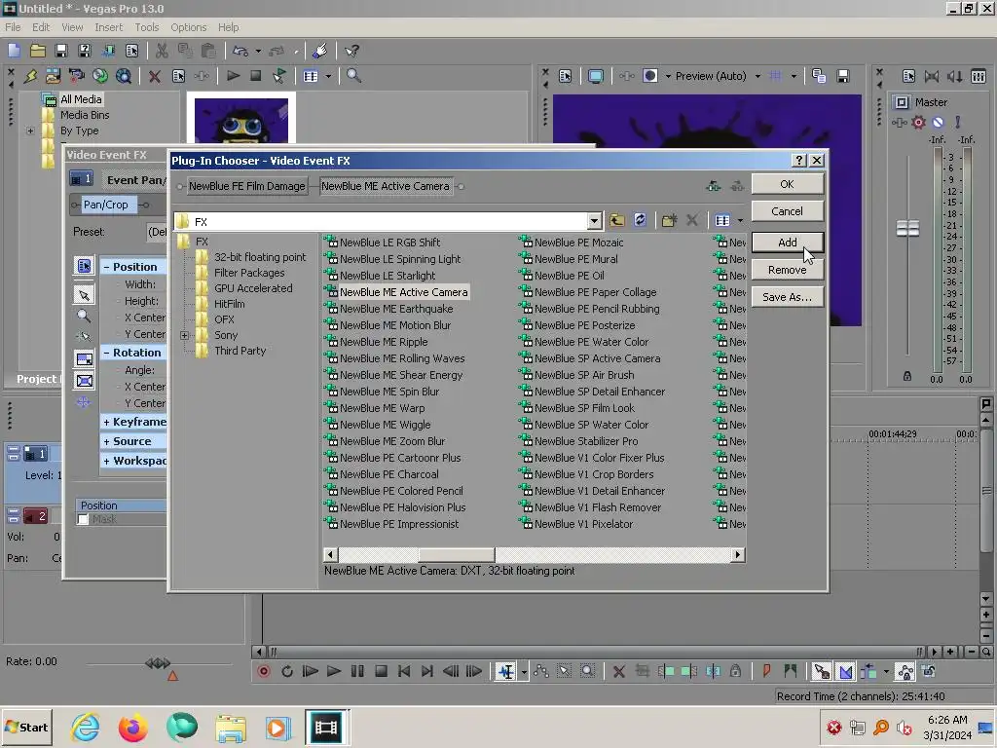Click the Internet Explorer taskbar icon
997x748 pixels.
click(86, 728)
